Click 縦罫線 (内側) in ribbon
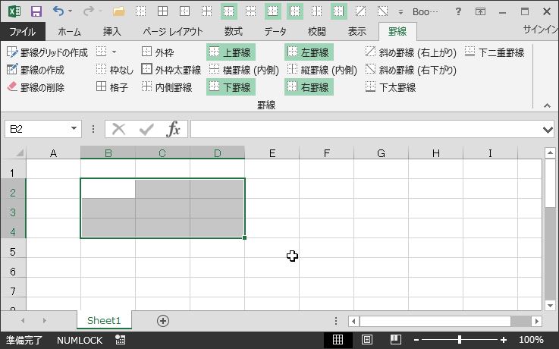 (x=322, y=70)
